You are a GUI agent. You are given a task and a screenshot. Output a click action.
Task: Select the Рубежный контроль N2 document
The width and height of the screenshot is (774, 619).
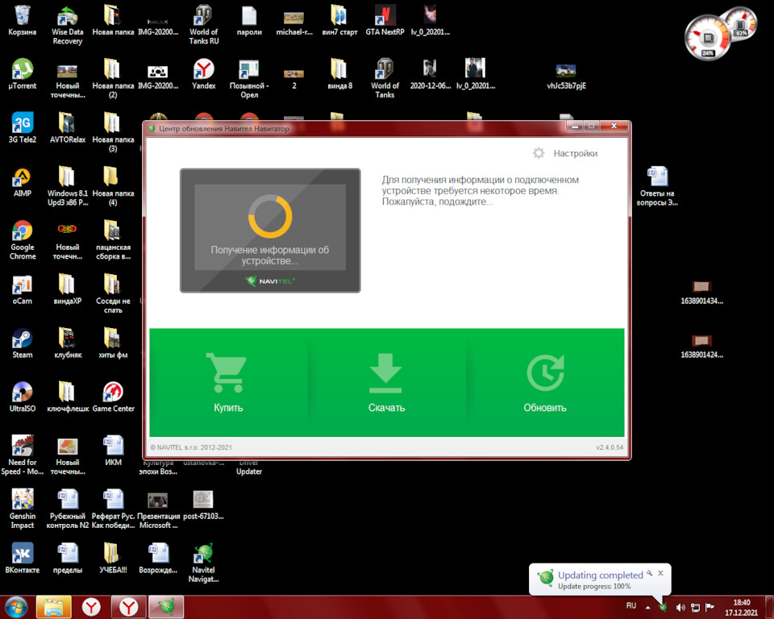pyautogui.click(x=67, y=509)
